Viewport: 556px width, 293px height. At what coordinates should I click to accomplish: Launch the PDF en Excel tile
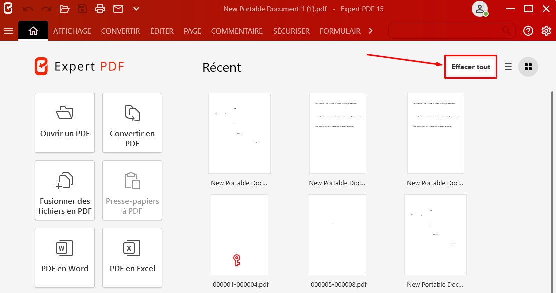[x=132, y=258]
